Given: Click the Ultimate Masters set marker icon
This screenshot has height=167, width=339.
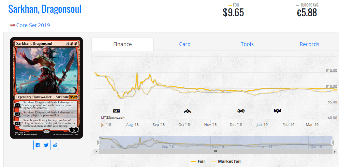Looking at the screenshot, I should tap(241, 111).
